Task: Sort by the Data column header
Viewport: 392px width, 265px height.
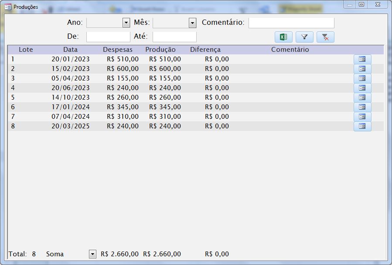Action: pos(70,50)
